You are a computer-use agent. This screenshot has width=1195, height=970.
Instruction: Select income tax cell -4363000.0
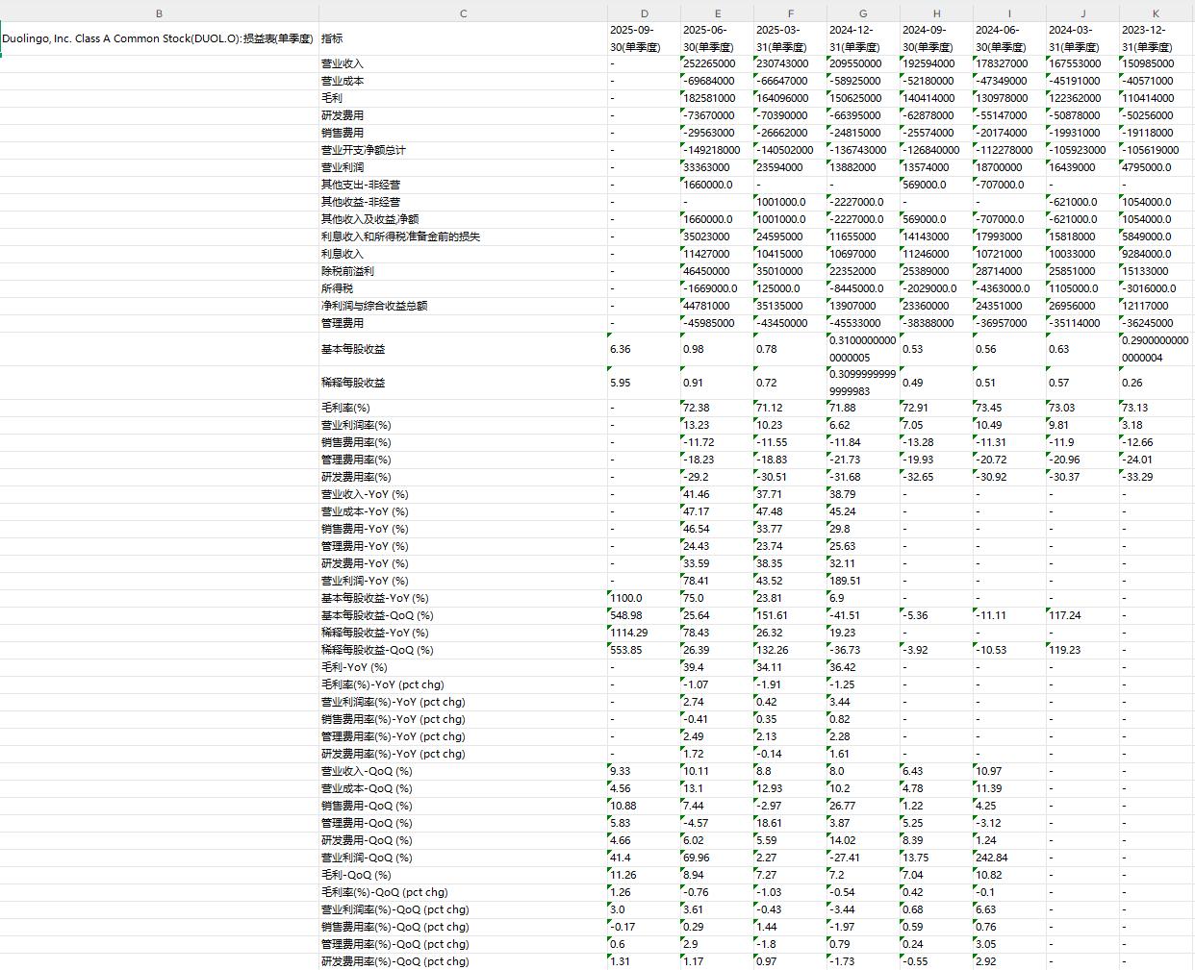click(x=1009, y=288)
